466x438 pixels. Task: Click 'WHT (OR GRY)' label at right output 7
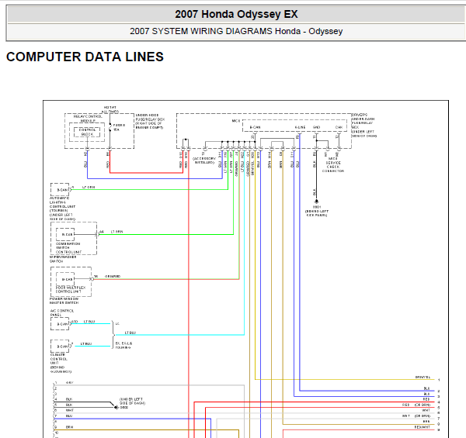(416, 416)
